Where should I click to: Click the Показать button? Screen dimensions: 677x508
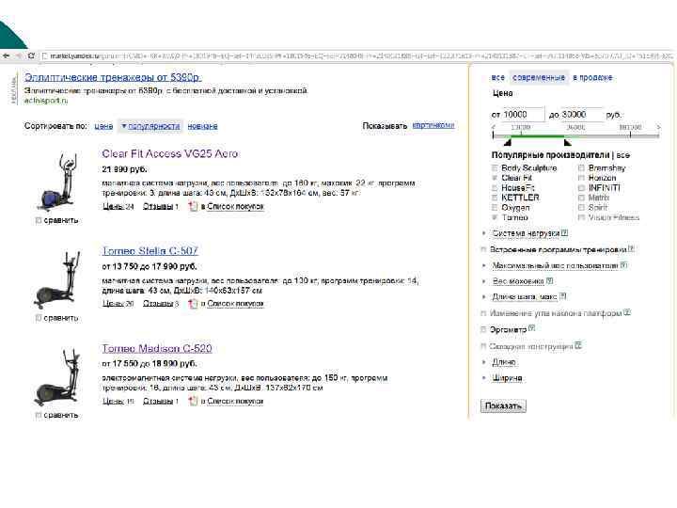[x=503, y=405]
